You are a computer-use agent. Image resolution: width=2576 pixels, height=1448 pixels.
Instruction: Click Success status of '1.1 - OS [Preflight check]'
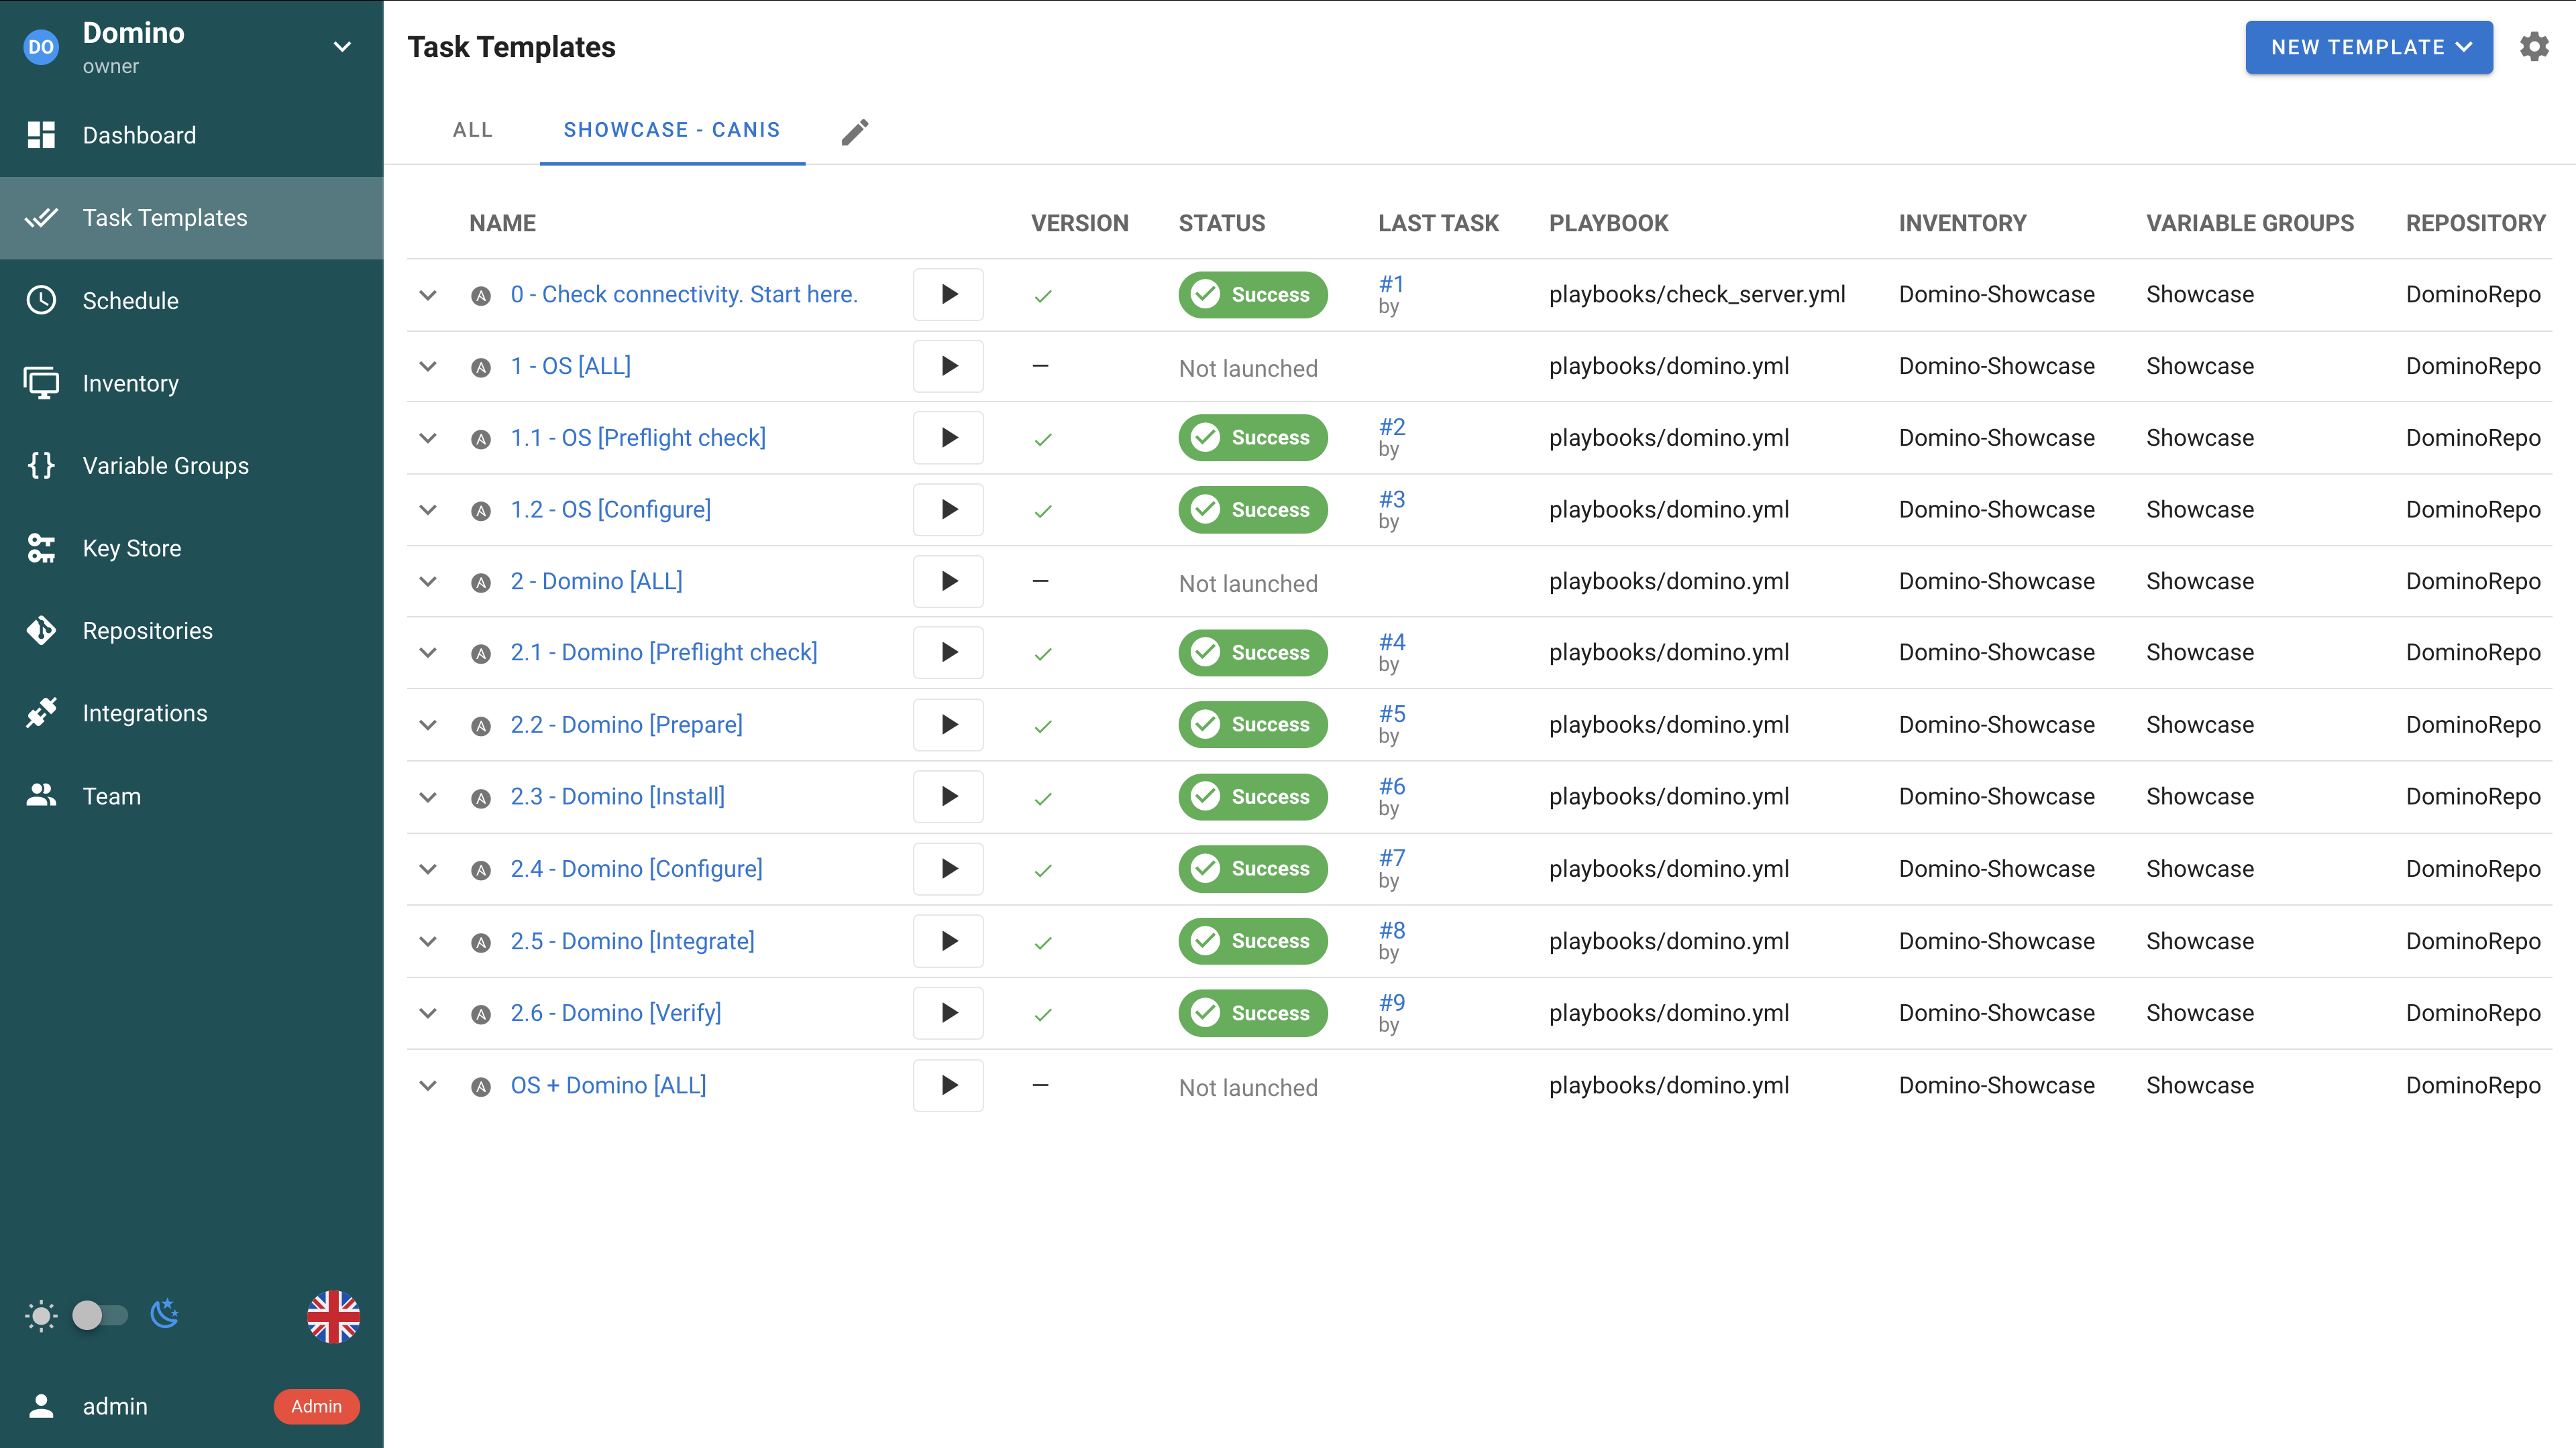tap(1253, 438)
